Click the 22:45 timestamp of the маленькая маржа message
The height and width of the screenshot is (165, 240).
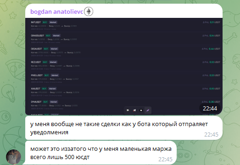tap(165, 159)
